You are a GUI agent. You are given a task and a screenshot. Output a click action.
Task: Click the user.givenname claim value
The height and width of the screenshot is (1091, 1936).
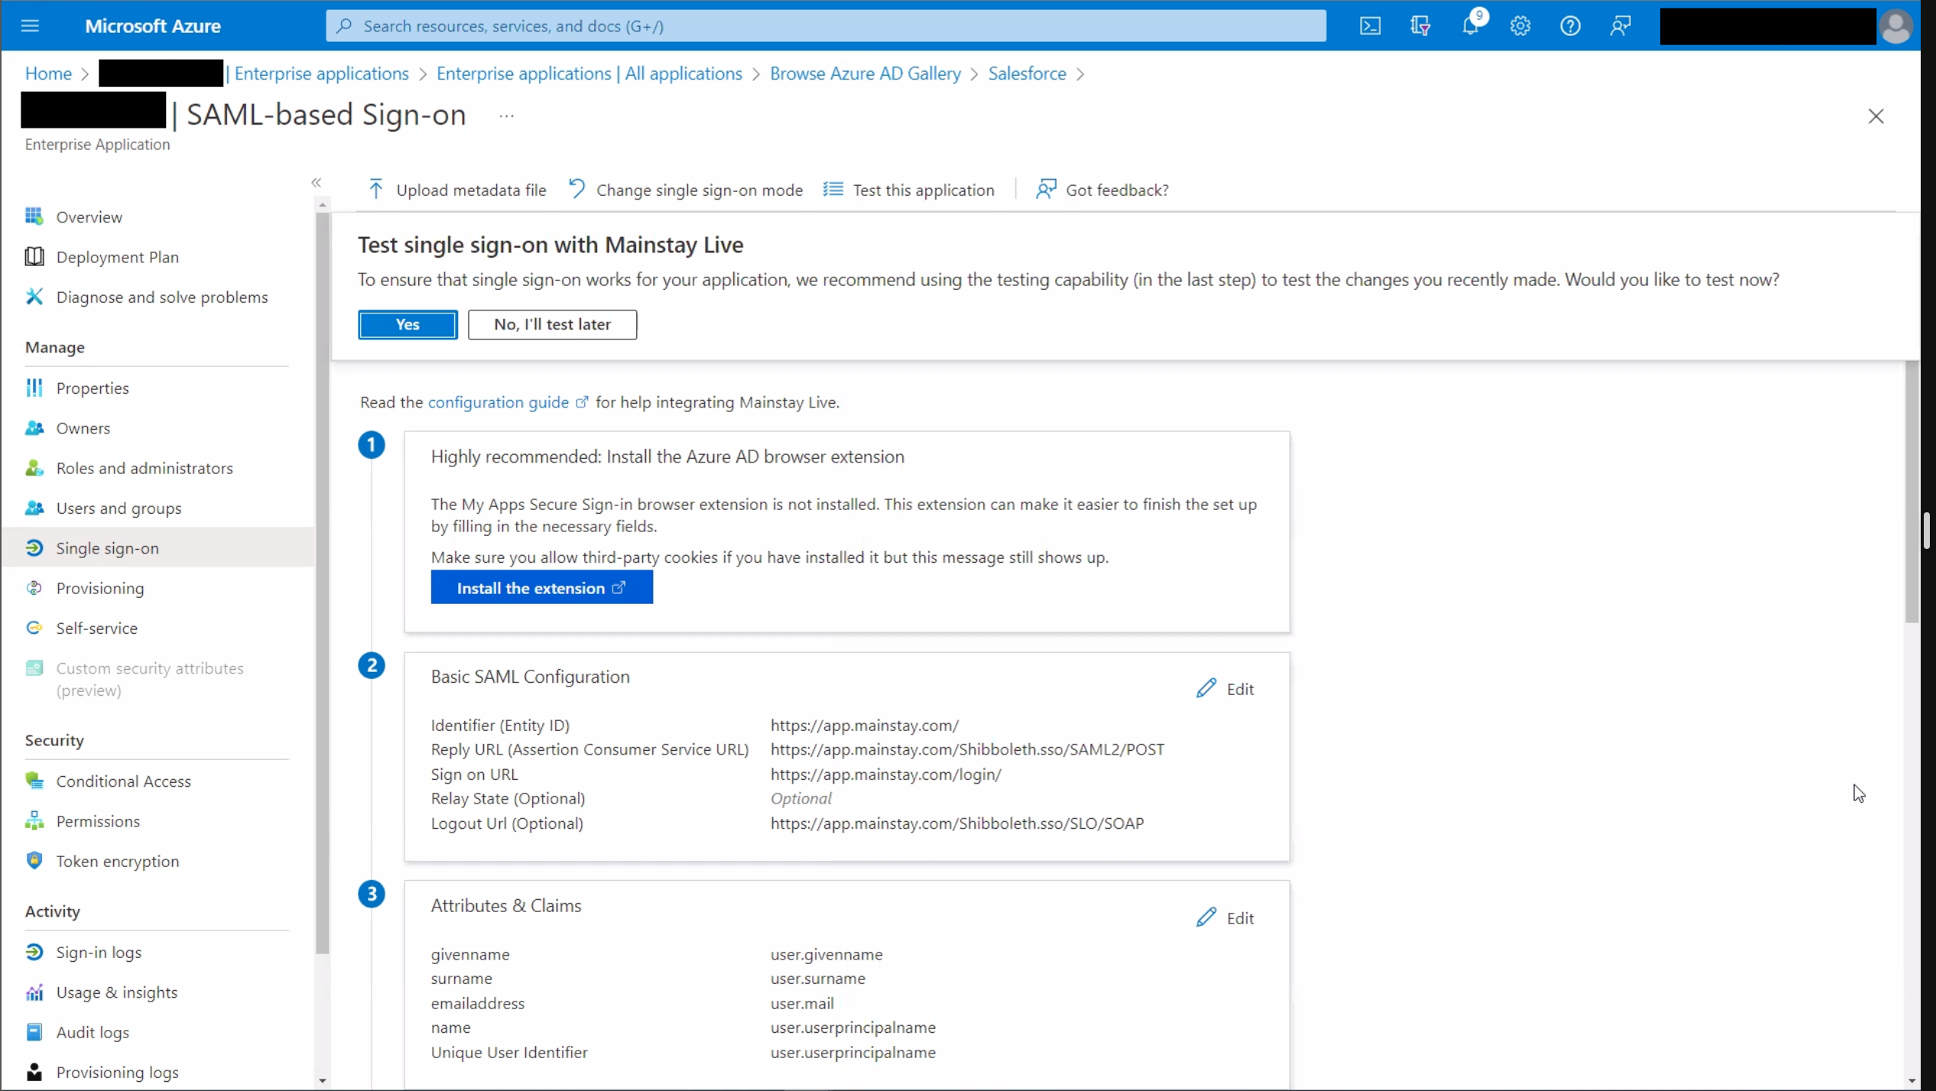(x=826, y=954)
